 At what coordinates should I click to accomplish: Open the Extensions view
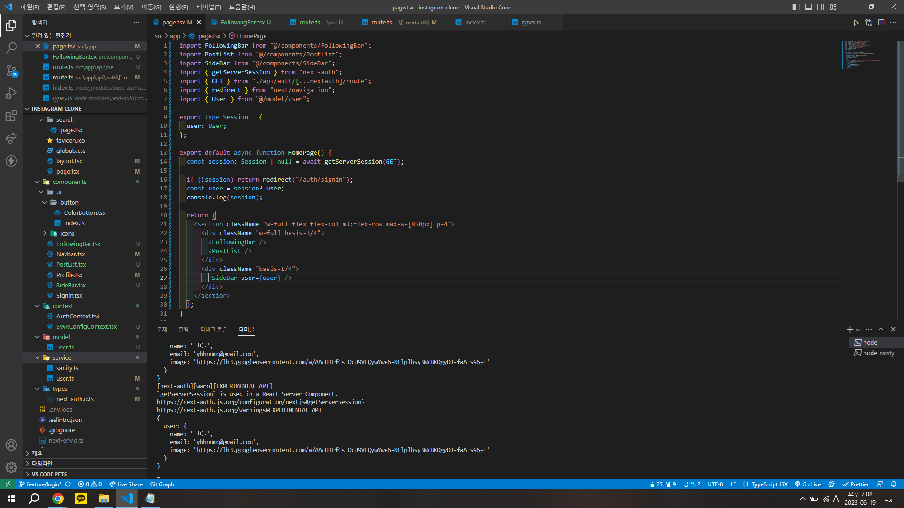click(11, 116)
